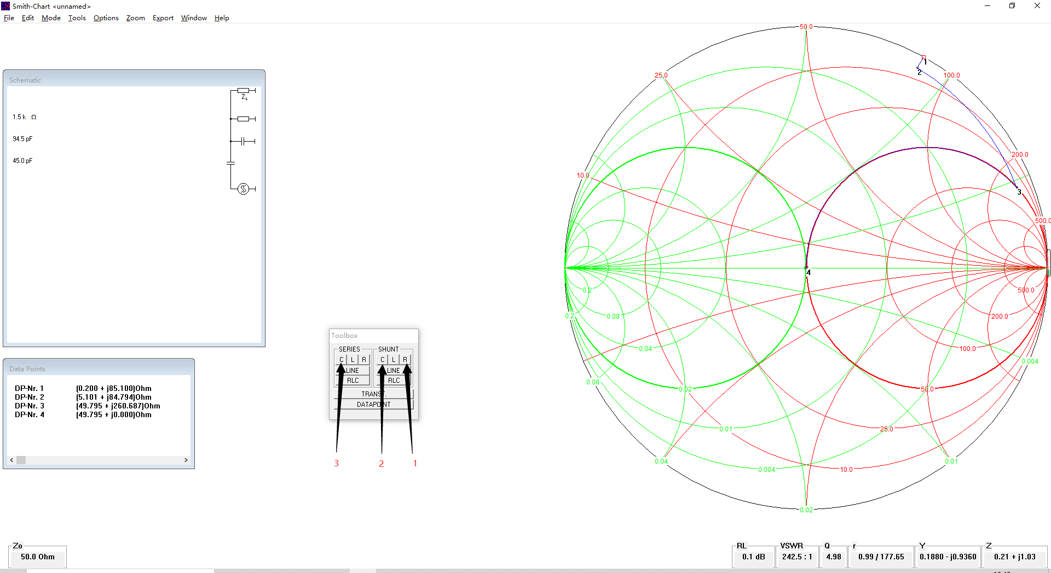Image resolution: width=1051 pixels, height=573 pixels.
Task: Select the DP-Nr. 1 row in Data Points
Action: point(83,389)
